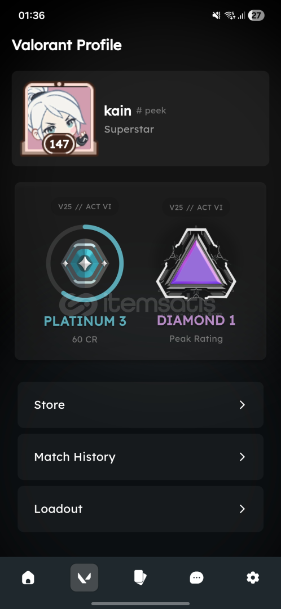Image resolution: width=281 pixels, height=609 pixels.
Task: Tap the Platinum 3 rank badge
Action: pyautogui.click(x=85, y=263)
